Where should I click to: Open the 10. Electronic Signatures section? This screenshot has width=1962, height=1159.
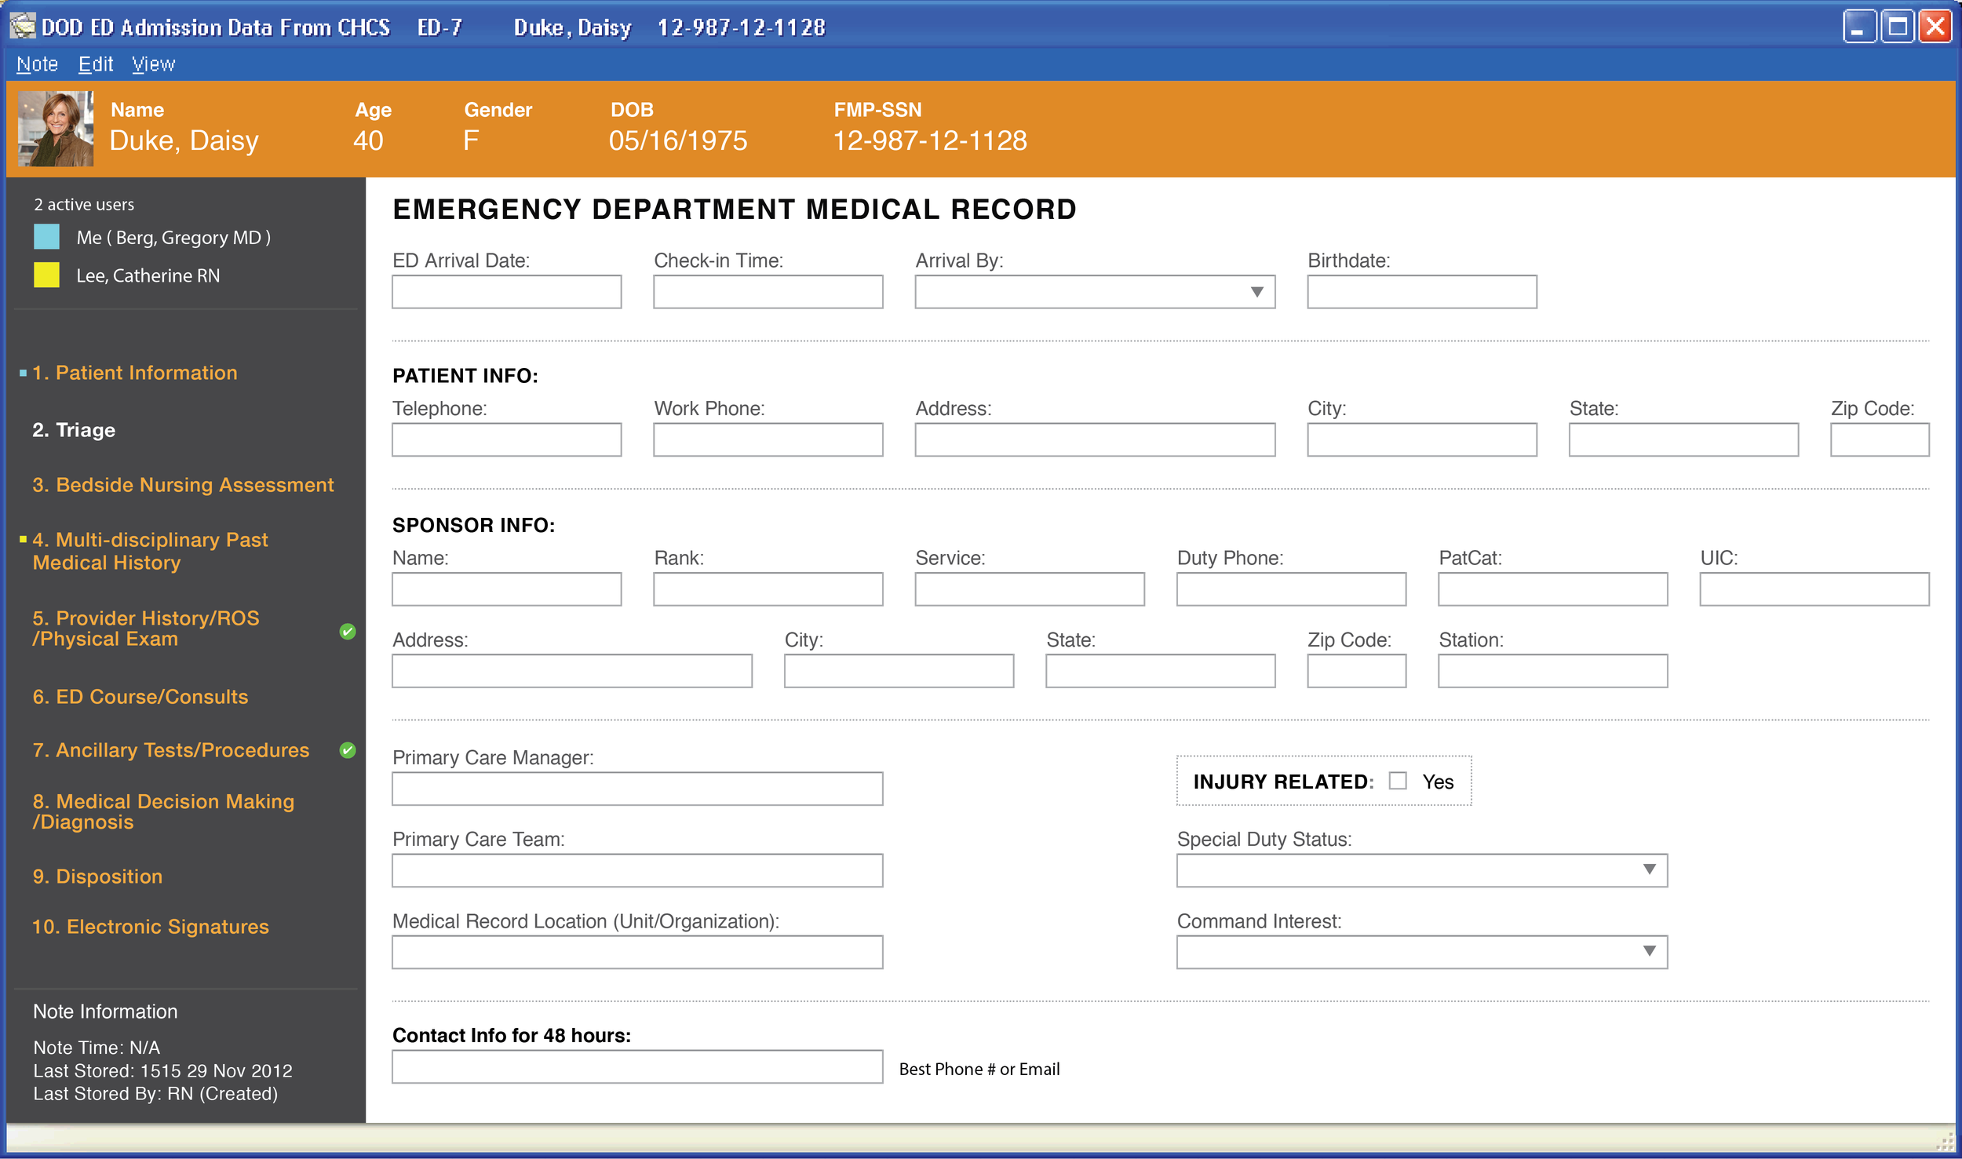coord(150,926)
